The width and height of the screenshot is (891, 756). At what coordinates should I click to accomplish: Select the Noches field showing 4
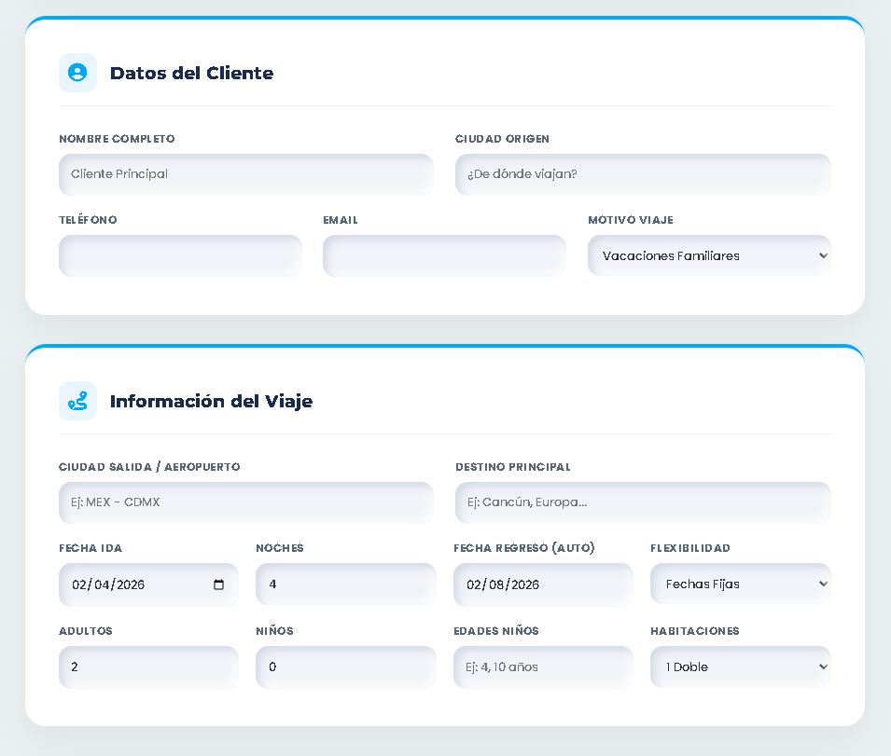coord(346,584)
